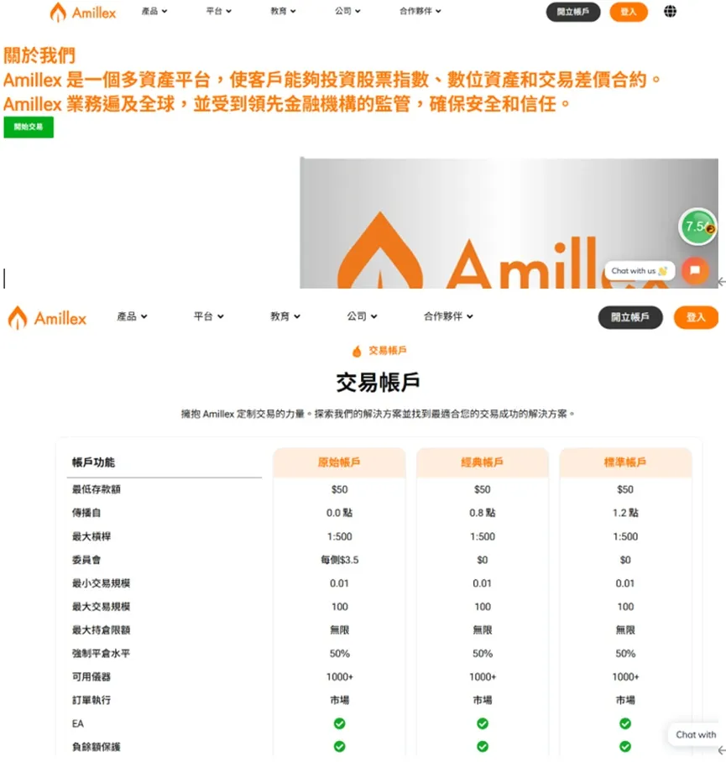
Task: Open the orange chat bubble icon
Action: click(x=695, y=270)
